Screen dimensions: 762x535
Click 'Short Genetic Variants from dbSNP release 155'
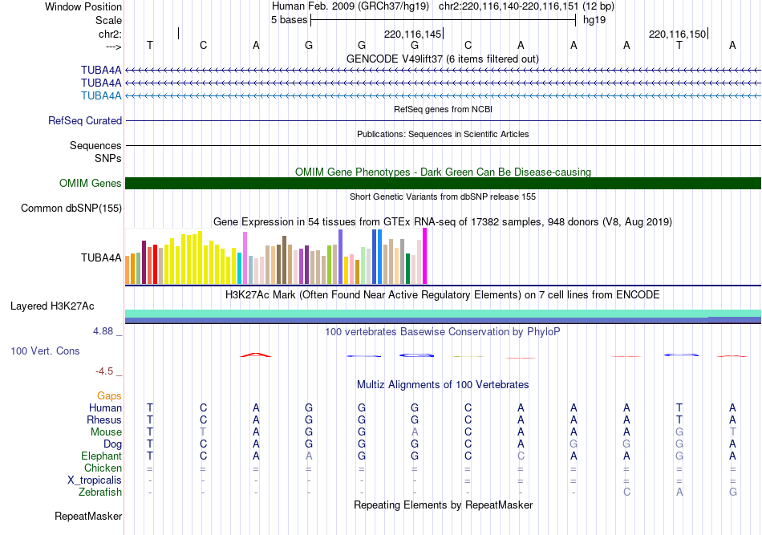(443, 197)
